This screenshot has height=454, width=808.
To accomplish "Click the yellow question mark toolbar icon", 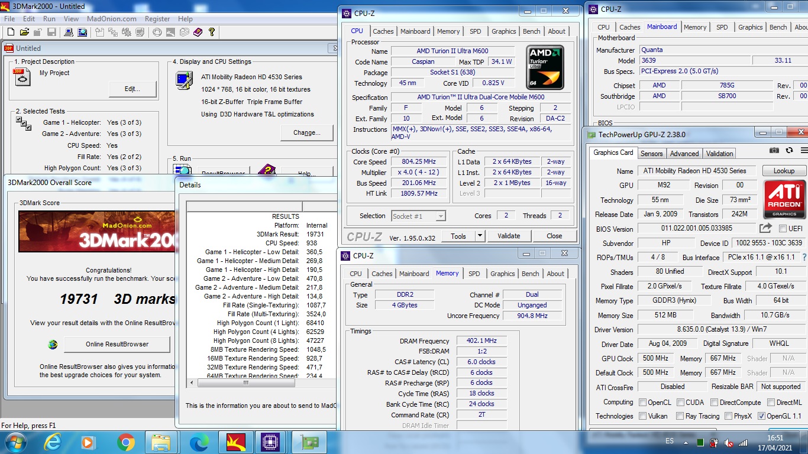I will pos(212,32).
